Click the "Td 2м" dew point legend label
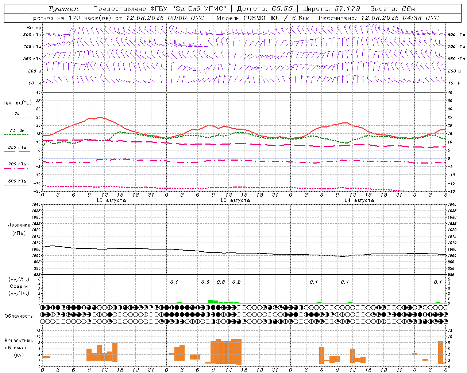 tap(17, 130)
